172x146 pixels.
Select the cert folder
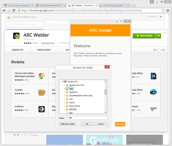tap(71, 99)
